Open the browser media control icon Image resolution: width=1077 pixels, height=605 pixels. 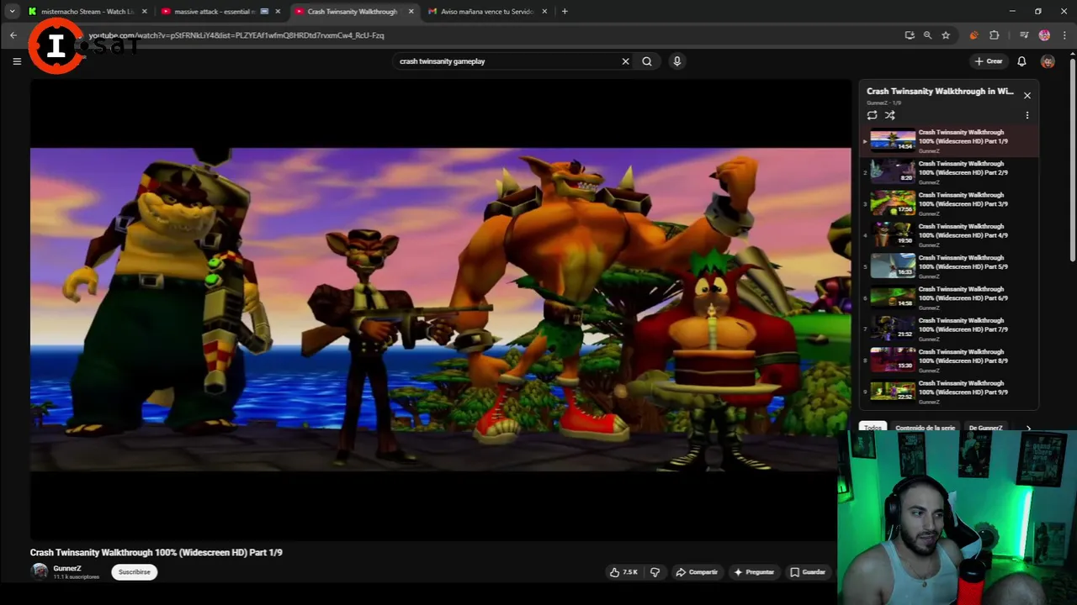(1024, 35)
